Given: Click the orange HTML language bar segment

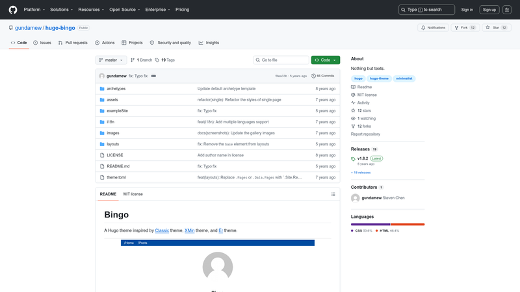Looking at the screenshot, I should click(408, 225).
